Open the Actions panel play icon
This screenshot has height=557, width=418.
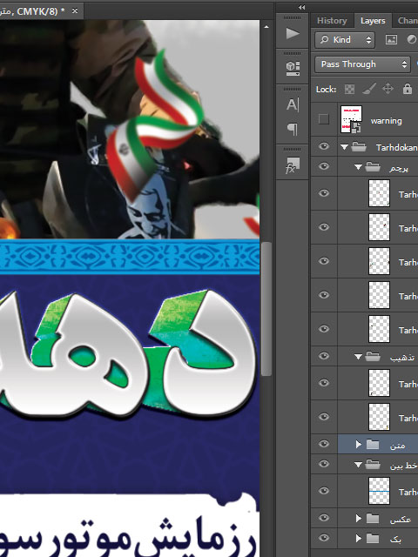[x=293, y=33]
